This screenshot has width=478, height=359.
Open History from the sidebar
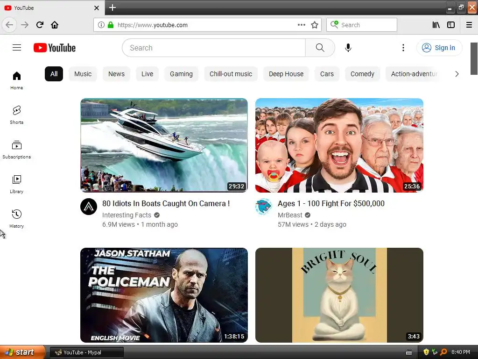[x=16, y=219]
